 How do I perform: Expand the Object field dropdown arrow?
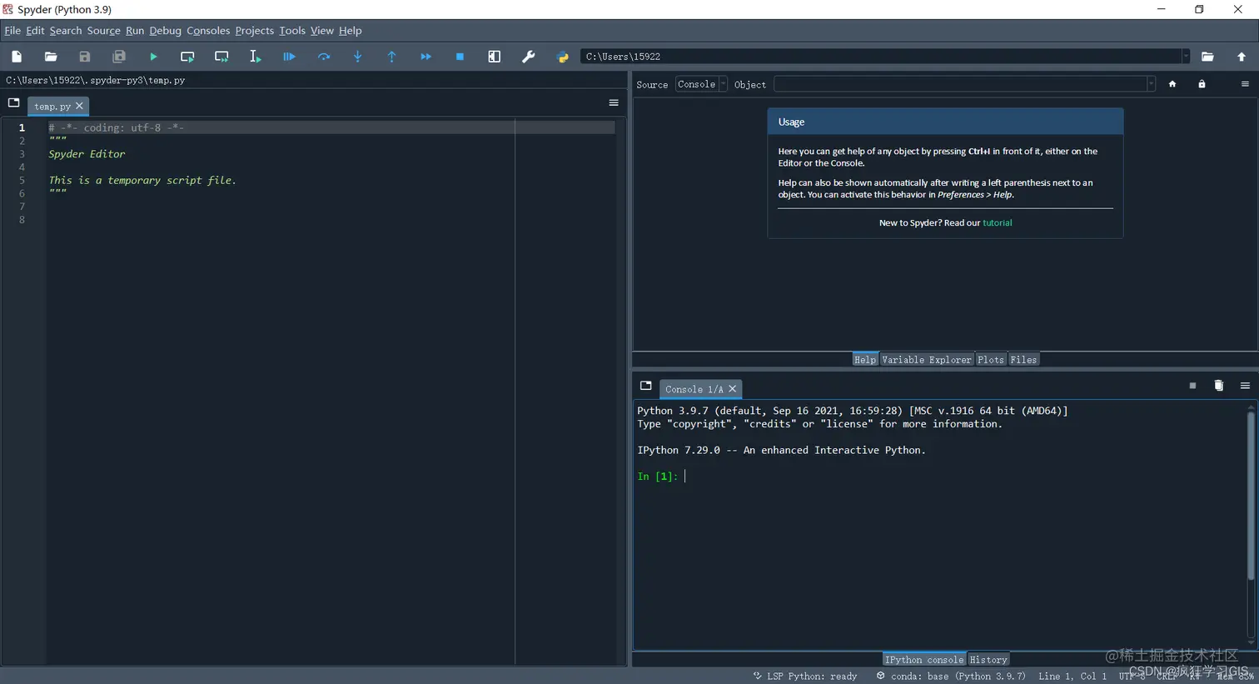click(1151, 84)
